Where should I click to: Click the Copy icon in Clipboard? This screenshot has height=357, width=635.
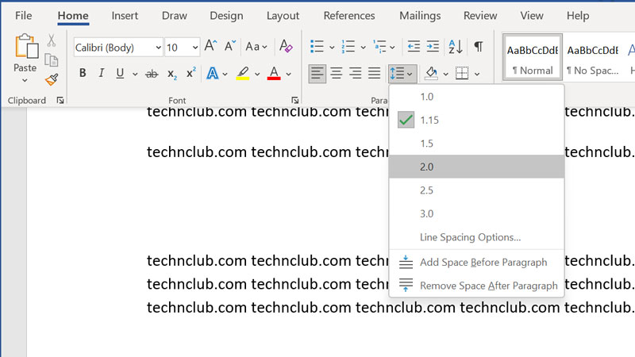[x=52, y=60]
